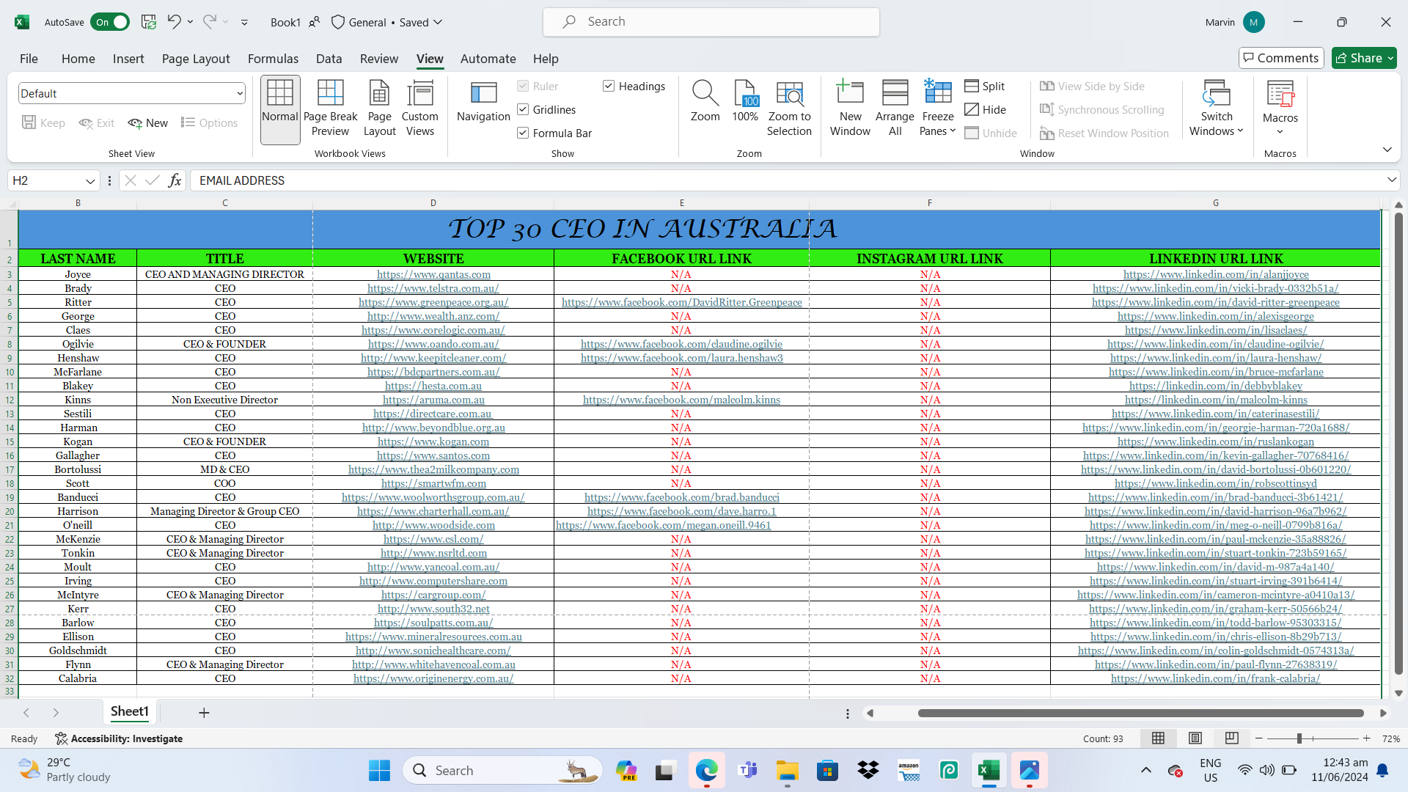Open a New Window
The image size is (1408, 792).
click(850, 108)
